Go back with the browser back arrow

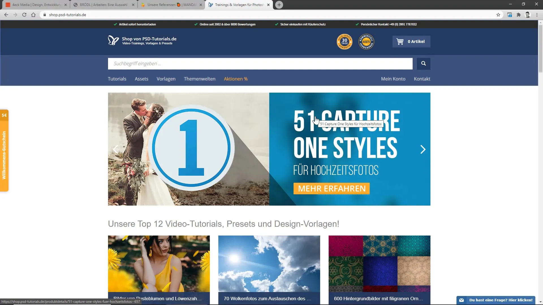pyautogui.click(x=6, y=15)
